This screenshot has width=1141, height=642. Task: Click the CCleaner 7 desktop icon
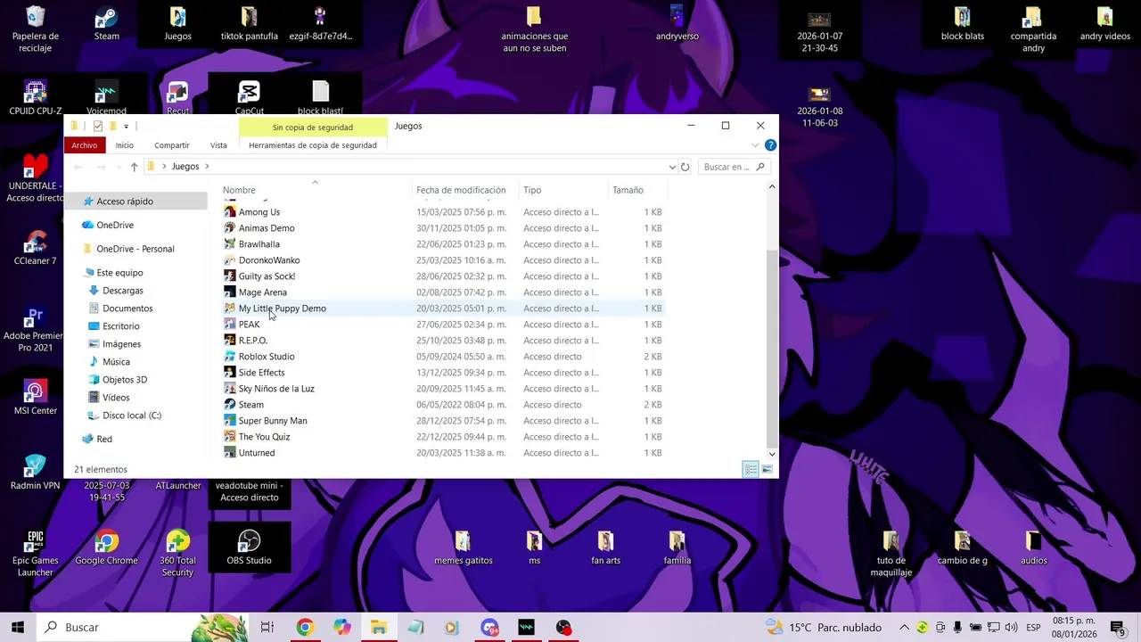click(36, 248)
